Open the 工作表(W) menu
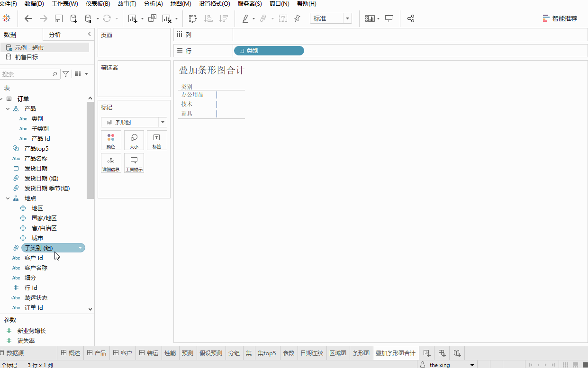 pyautogui.click(x=65, y=4)
